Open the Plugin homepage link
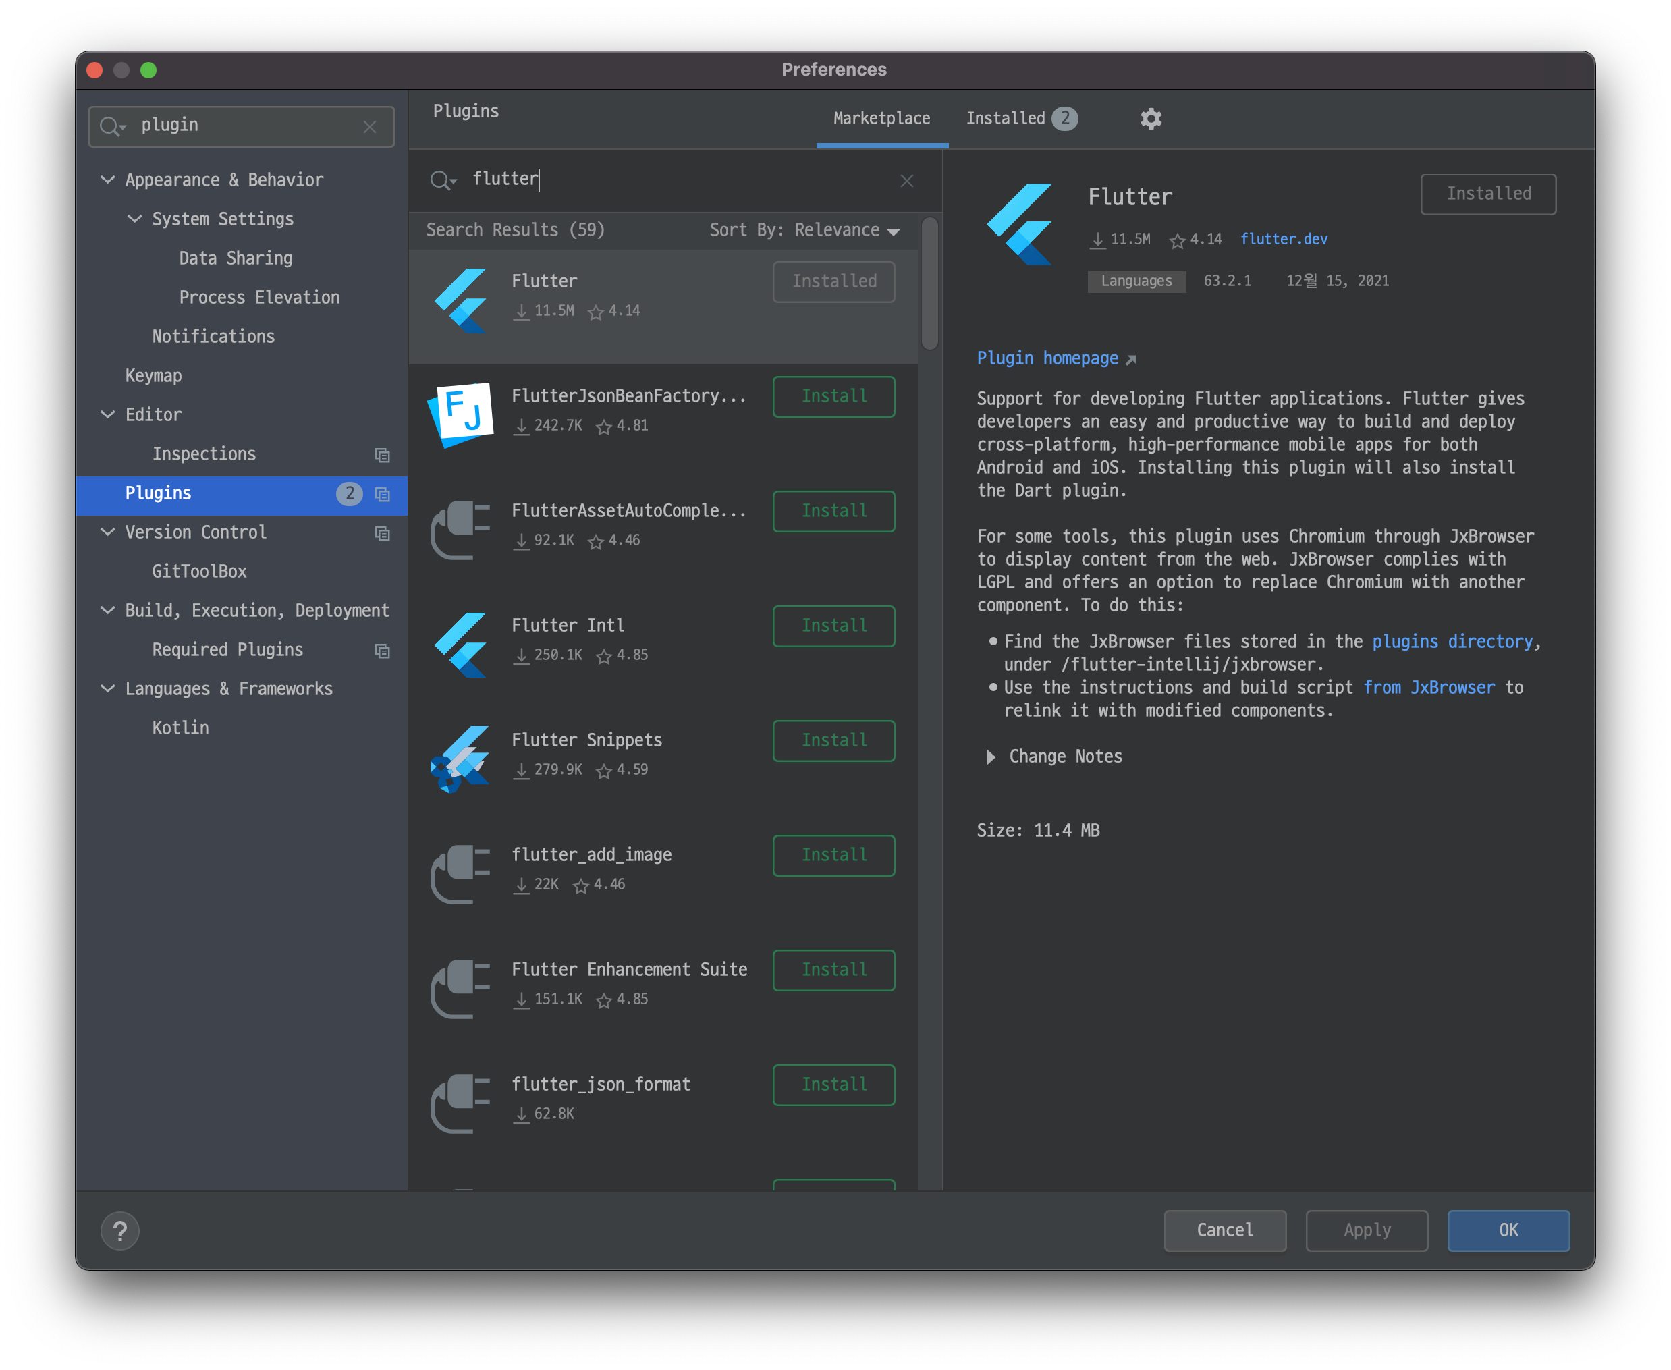1671x1370 pixels. pyautogui.click(x=1047, y=358)
